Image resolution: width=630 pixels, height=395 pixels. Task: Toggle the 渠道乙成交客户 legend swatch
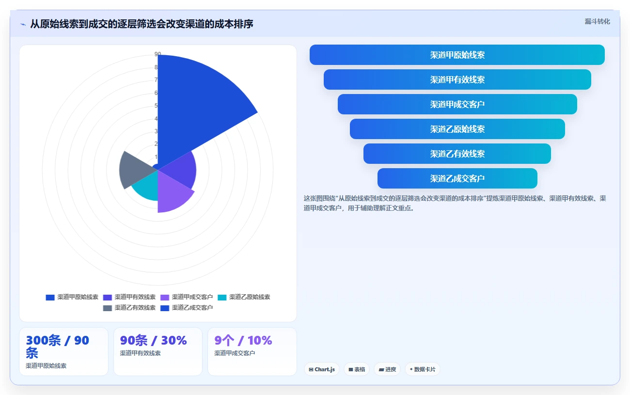click(165, 308)
